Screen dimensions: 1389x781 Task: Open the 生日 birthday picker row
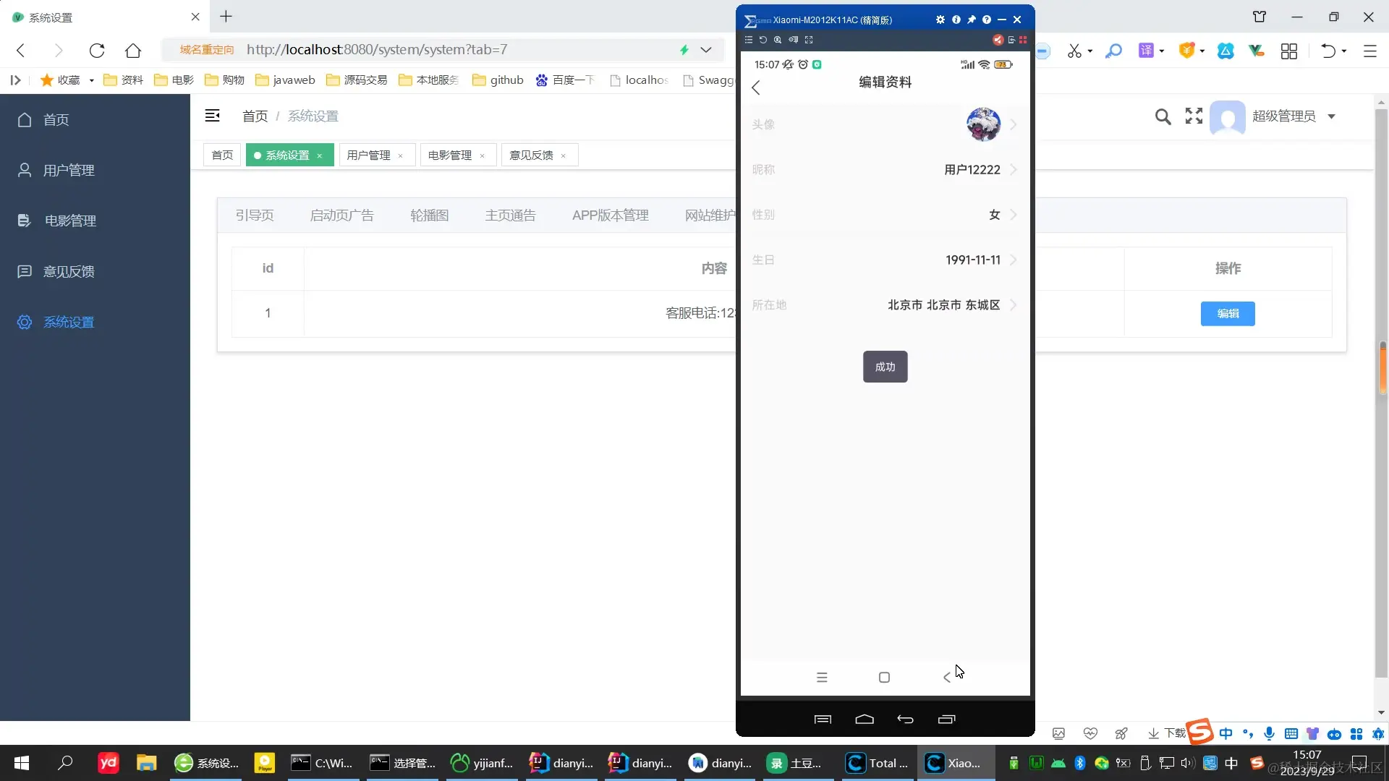click(x=885, y=260)
